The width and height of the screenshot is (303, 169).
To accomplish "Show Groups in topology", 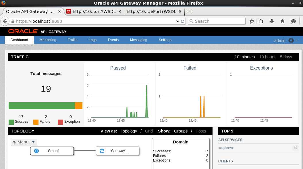I will tap(181, 131).
